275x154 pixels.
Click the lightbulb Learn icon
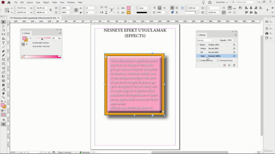203,2
